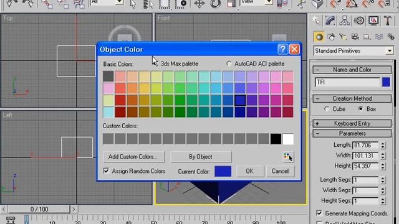Viewport: 399px width, 224px height.
Task: Select the Cameras category icon
Action: tap(355, 37)
